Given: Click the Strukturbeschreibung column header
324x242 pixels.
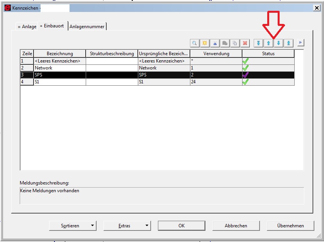Looking at the screenshot, I should point(112,54).
